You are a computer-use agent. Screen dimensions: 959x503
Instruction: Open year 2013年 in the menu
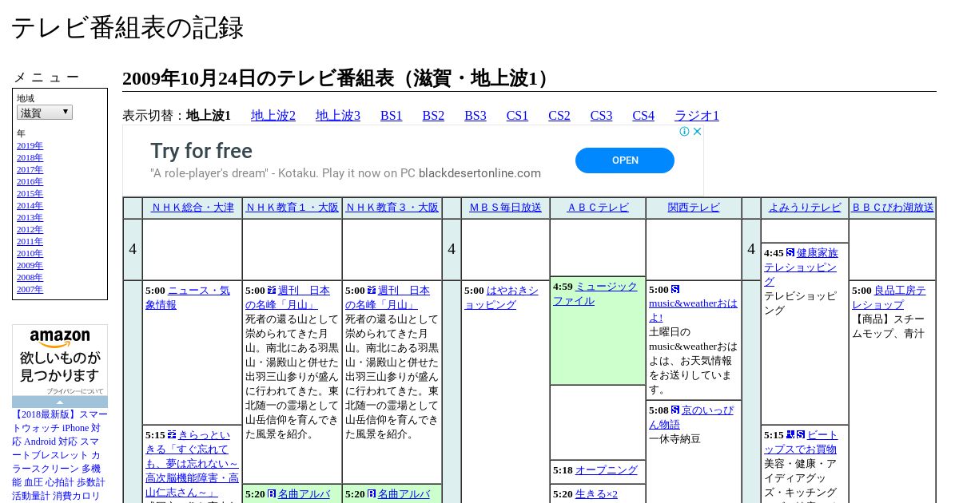[30, 218]
